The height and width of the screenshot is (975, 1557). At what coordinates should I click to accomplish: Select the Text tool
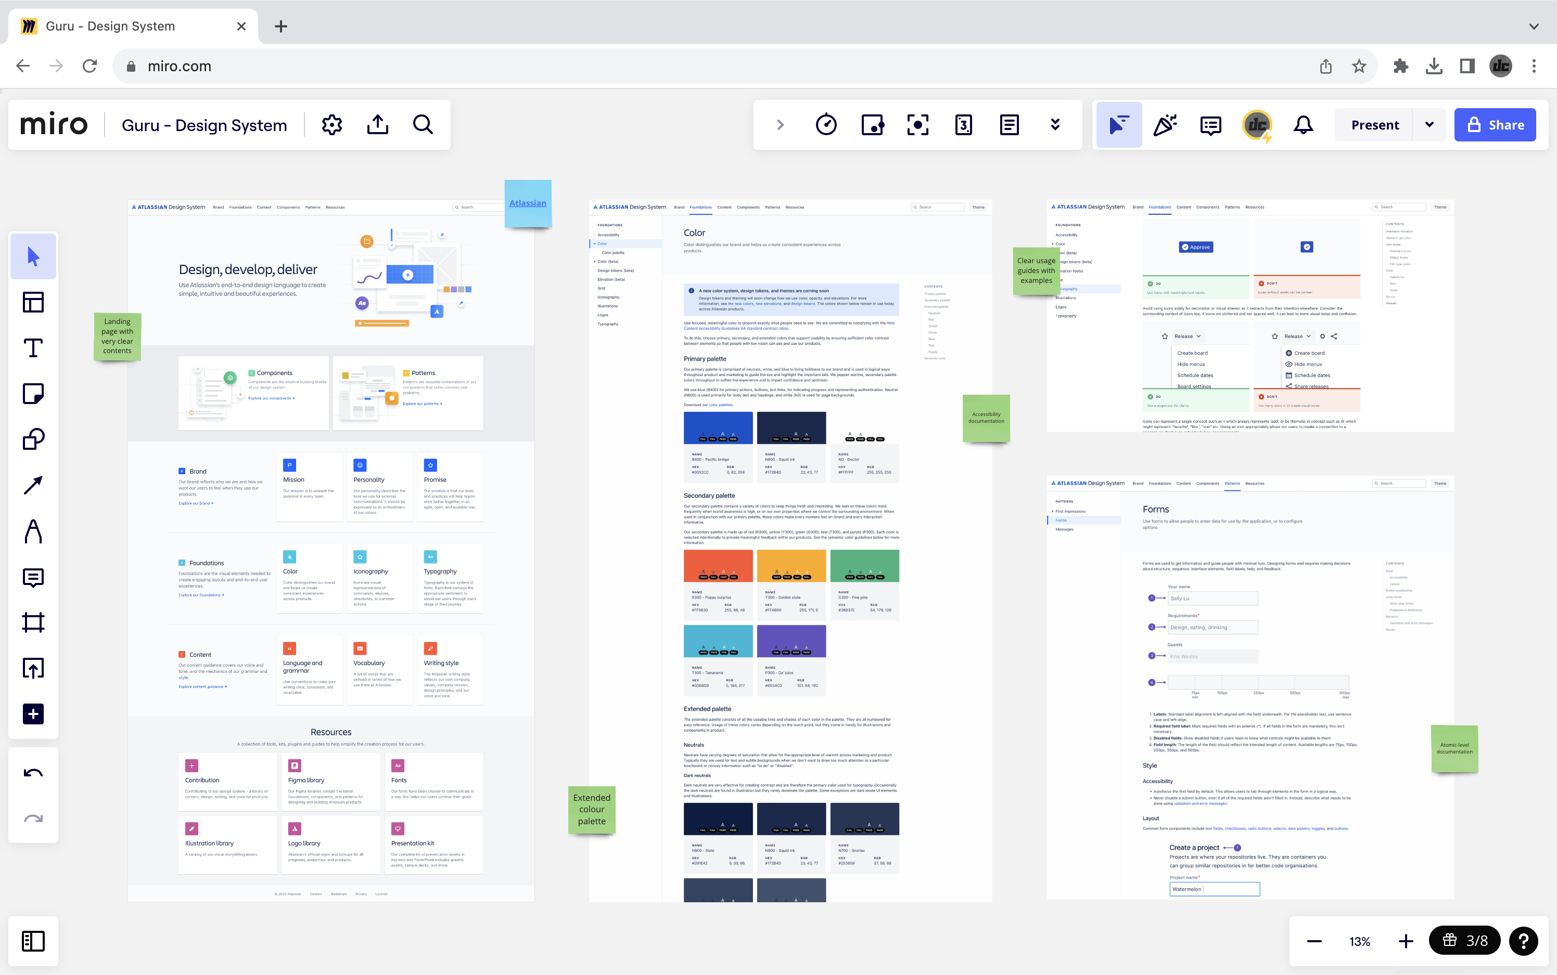point(33,347)
